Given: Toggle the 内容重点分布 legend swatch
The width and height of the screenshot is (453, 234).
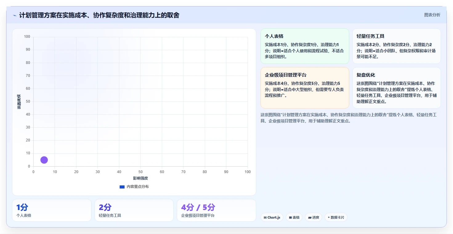Looking at the screenshot, I should pyautogui.click(x=122, y=187).
